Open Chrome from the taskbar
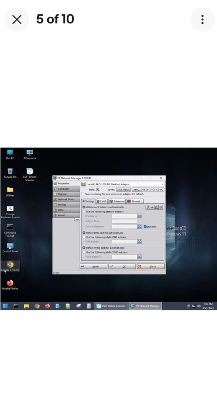217x419 pixels. [37, 306]
